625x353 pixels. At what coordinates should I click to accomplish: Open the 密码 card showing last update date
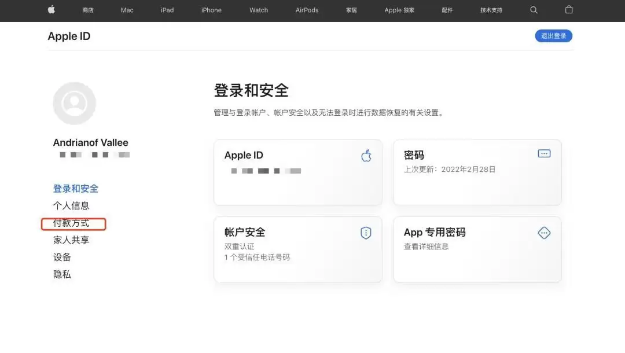click(x=477, y=172)
